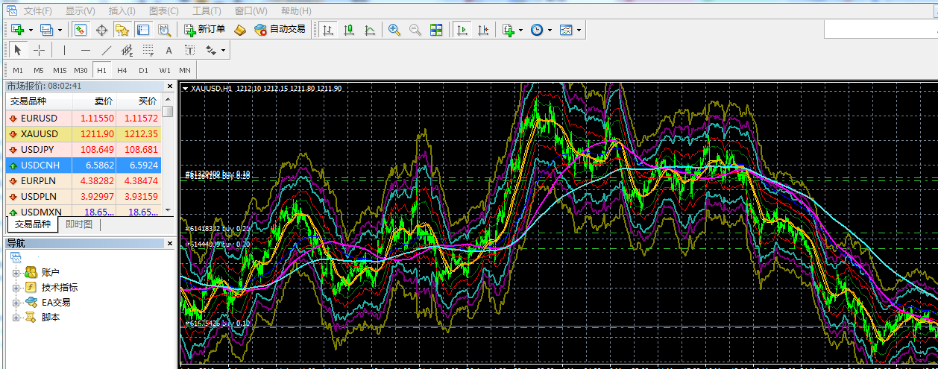Click the search field at top right
This screenshot has width=938, height=369.
[x=881, y=29]
